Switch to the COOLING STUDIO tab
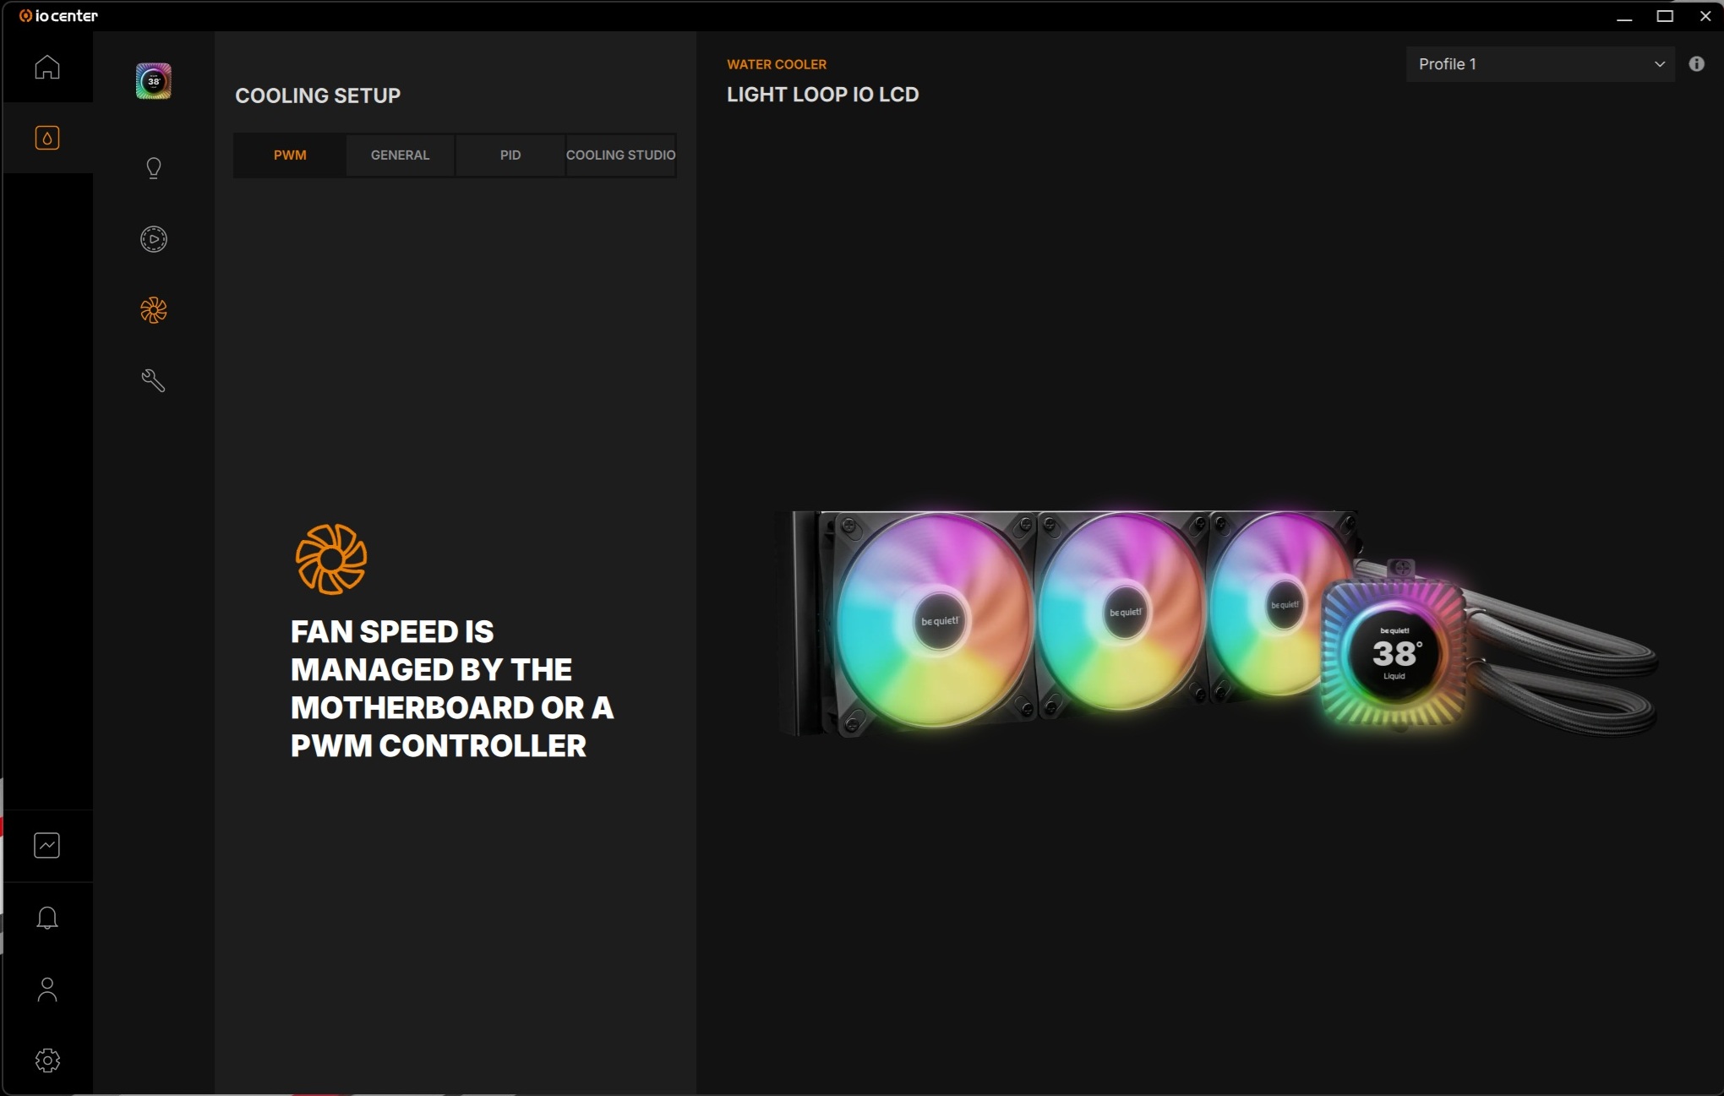Viewport: 1724px width, 1096px height. click(621, 155)
